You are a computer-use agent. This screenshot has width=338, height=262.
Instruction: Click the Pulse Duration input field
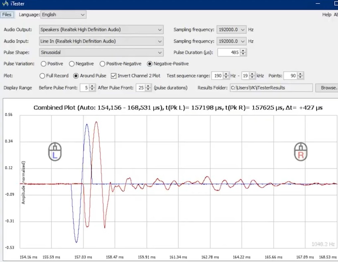coord(229,53)
